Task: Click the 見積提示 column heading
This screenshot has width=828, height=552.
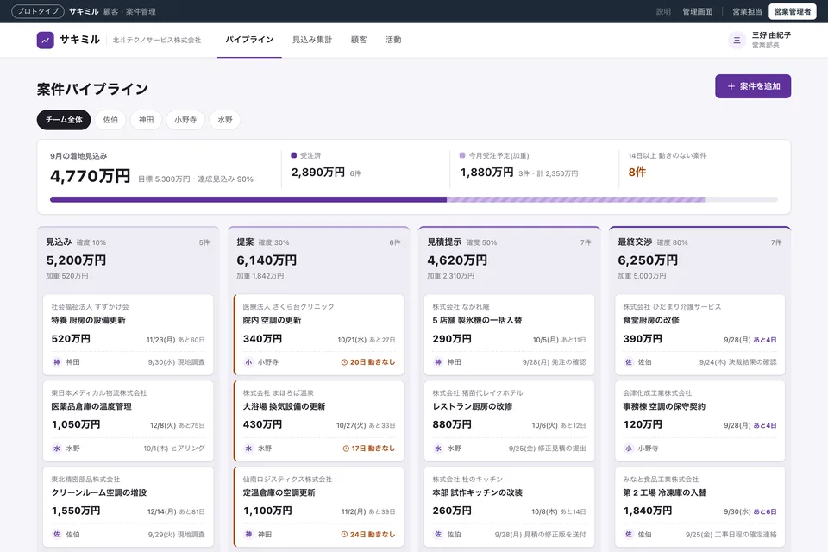Action: (x=444, y=241)
